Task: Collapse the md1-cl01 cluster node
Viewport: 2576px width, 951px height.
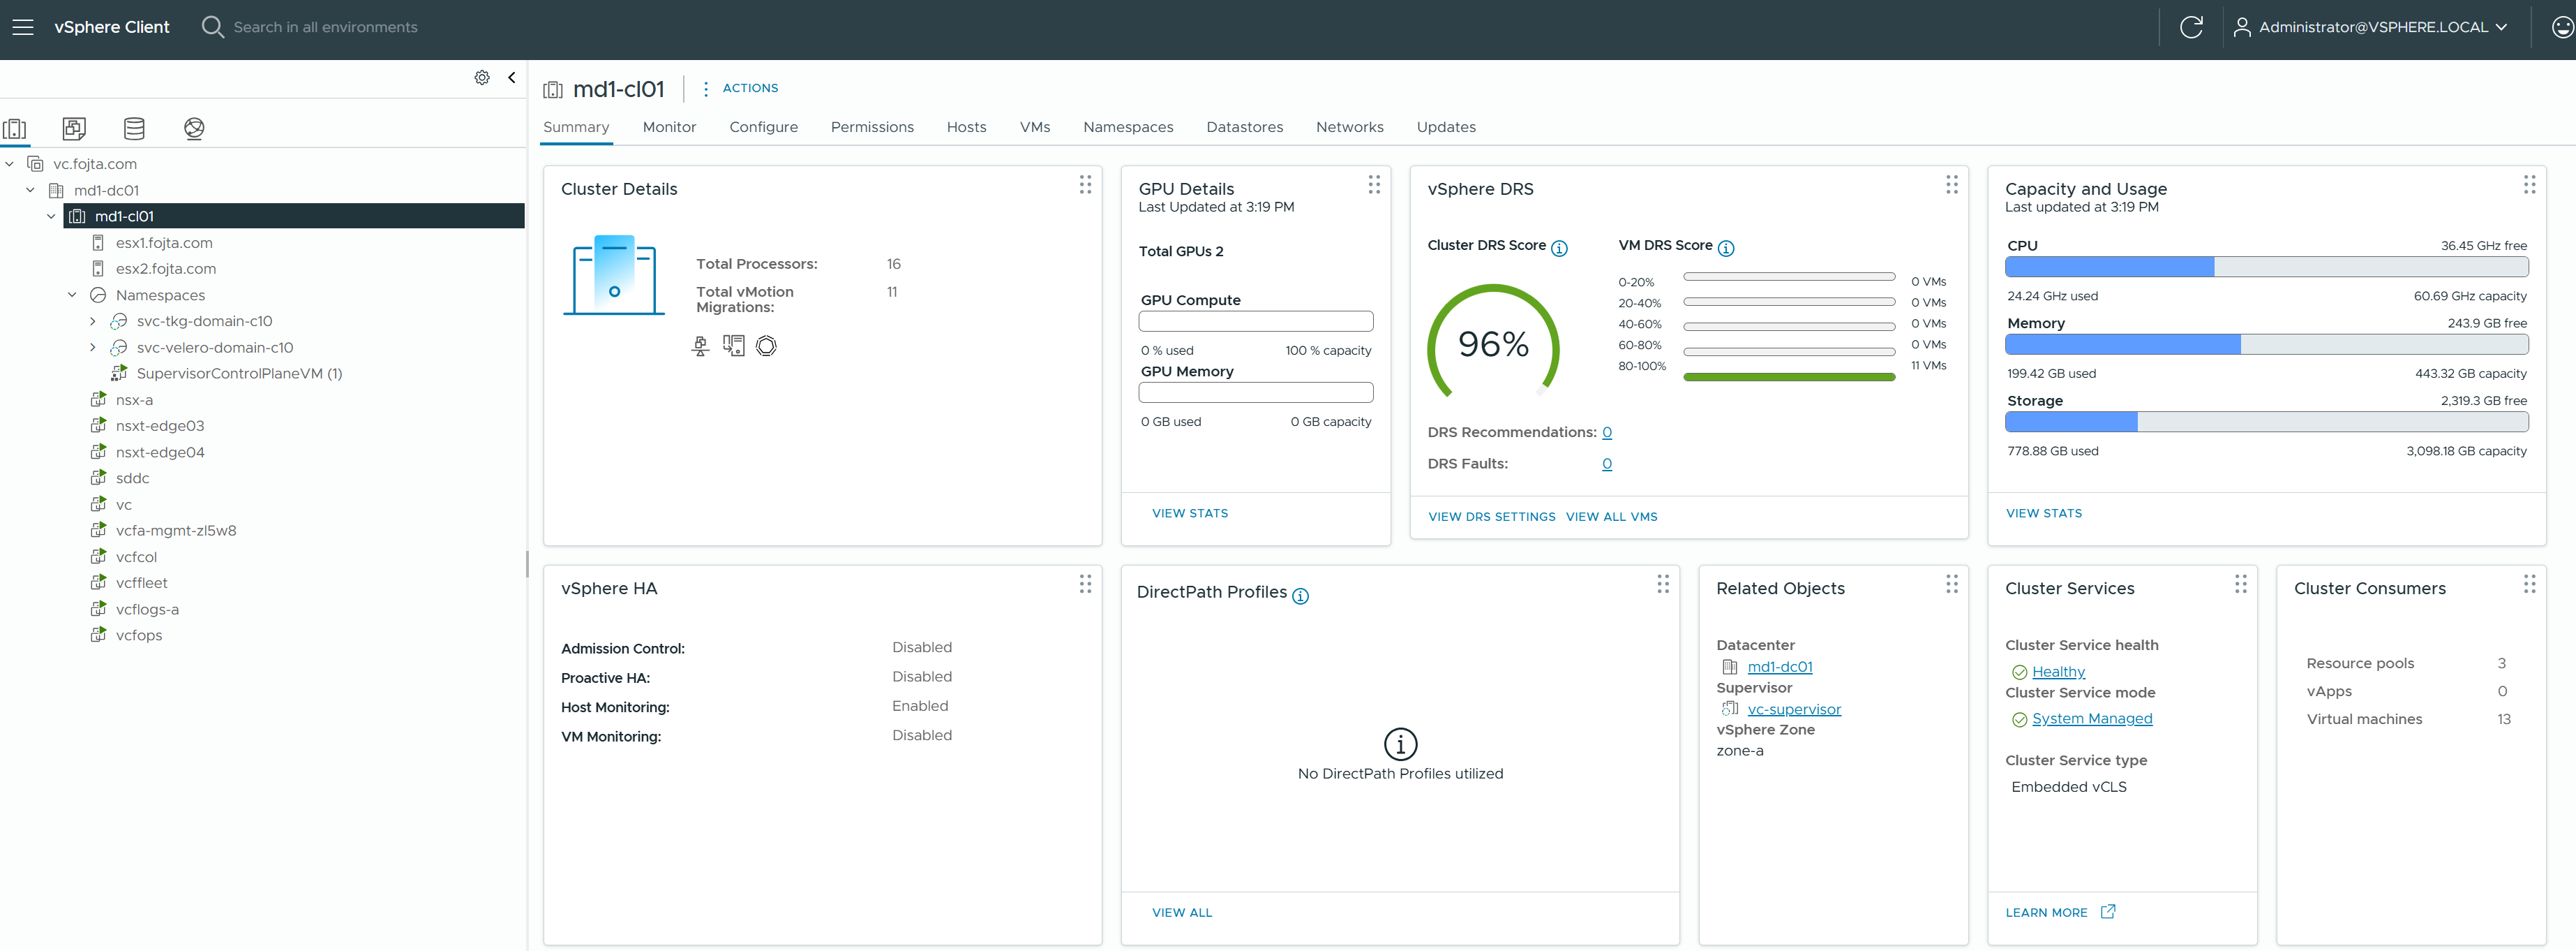Action: click(x=51, y=216)
